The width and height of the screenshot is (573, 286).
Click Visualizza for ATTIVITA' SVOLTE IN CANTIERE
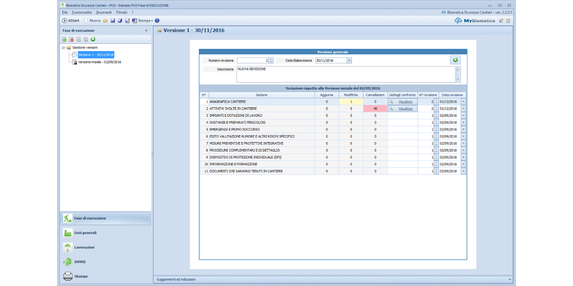405,109
